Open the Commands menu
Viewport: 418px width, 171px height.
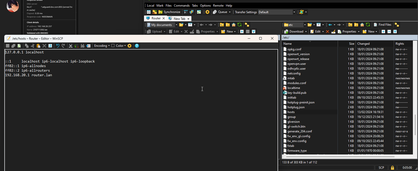(181, 5)
